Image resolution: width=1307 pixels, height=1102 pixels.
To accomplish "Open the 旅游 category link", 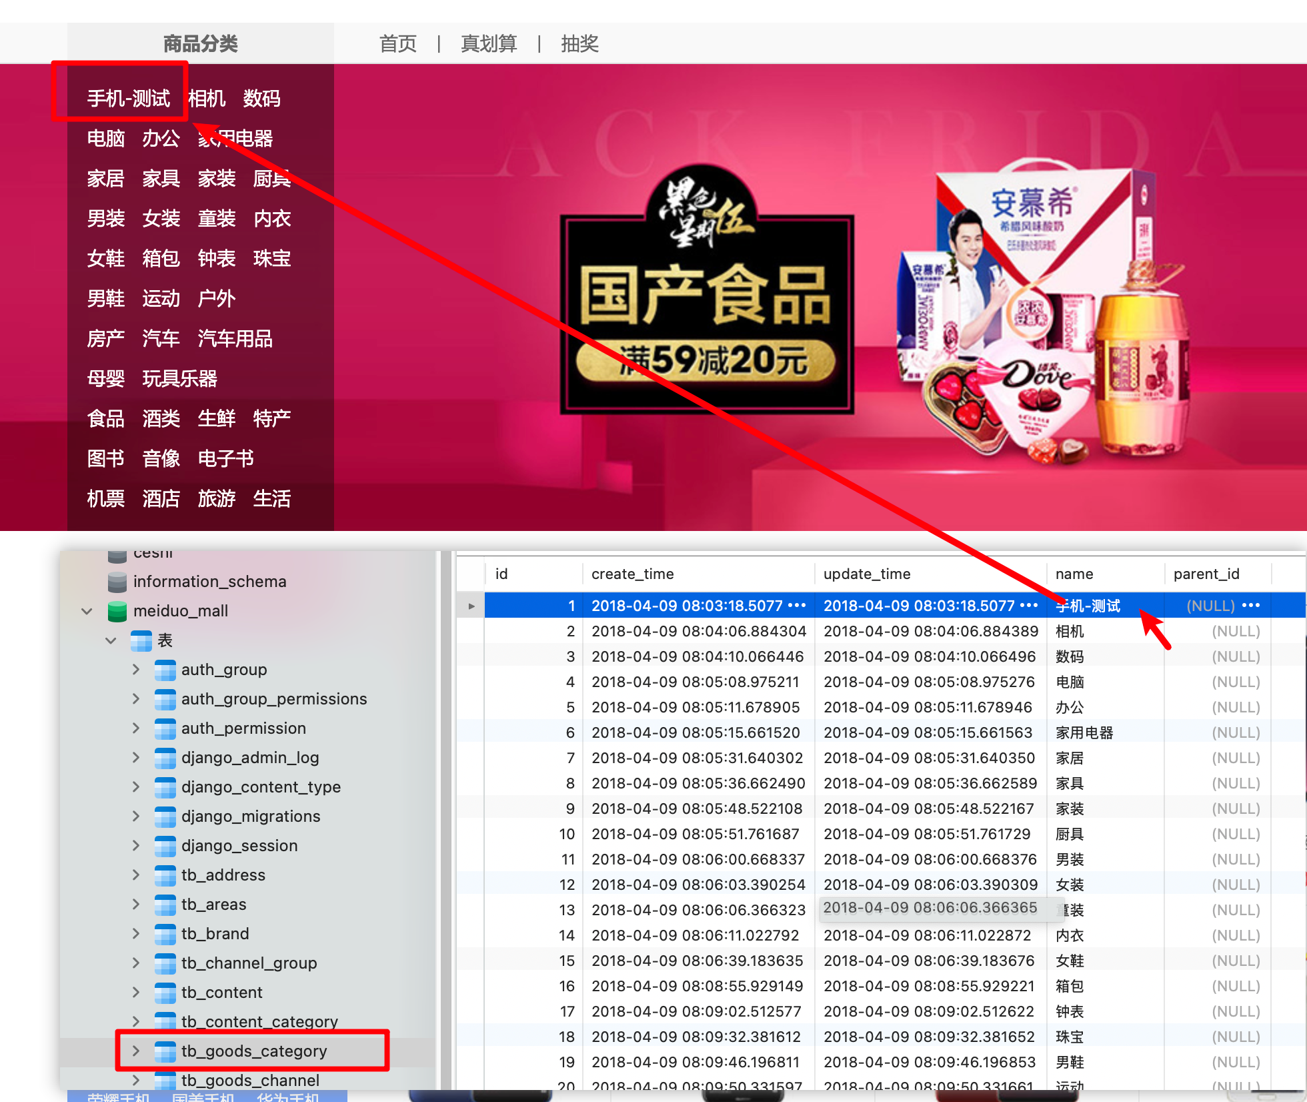I will [216, 499].
